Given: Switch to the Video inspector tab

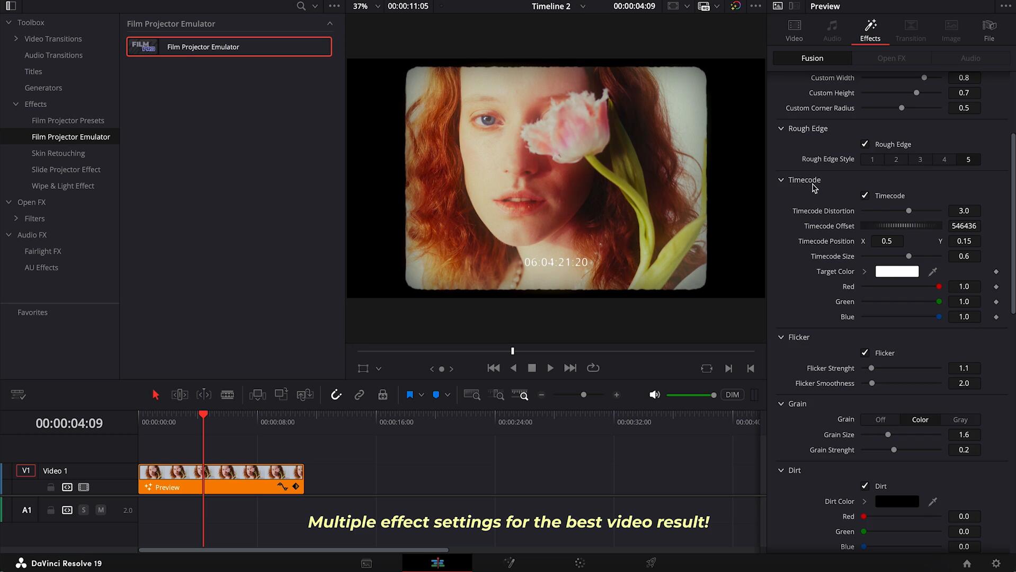Looking at the screenshot, I should 794,31.
